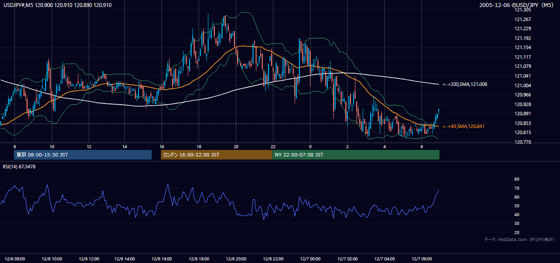Click the 121.041 price axis label
The image size is (560, 263).
pyautogui.click(x=523, y=76)
